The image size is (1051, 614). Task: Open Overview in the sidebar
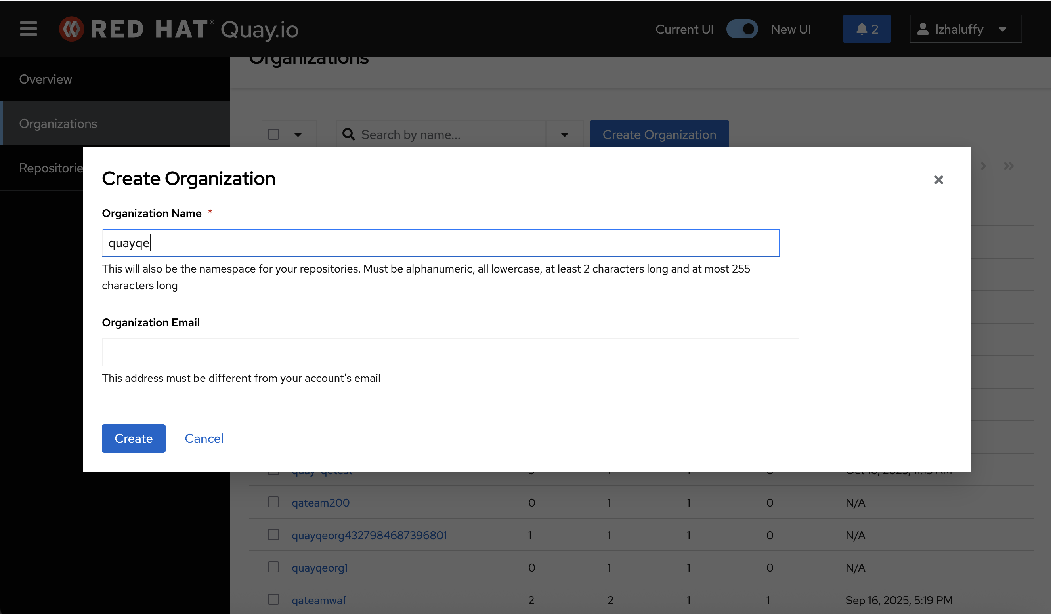tap(46, 79)
